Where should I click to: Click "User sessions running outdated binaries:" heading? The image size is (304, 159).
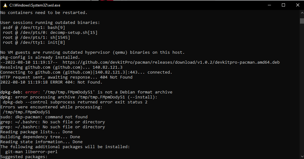pyautogui.click(x=50, y=23)
